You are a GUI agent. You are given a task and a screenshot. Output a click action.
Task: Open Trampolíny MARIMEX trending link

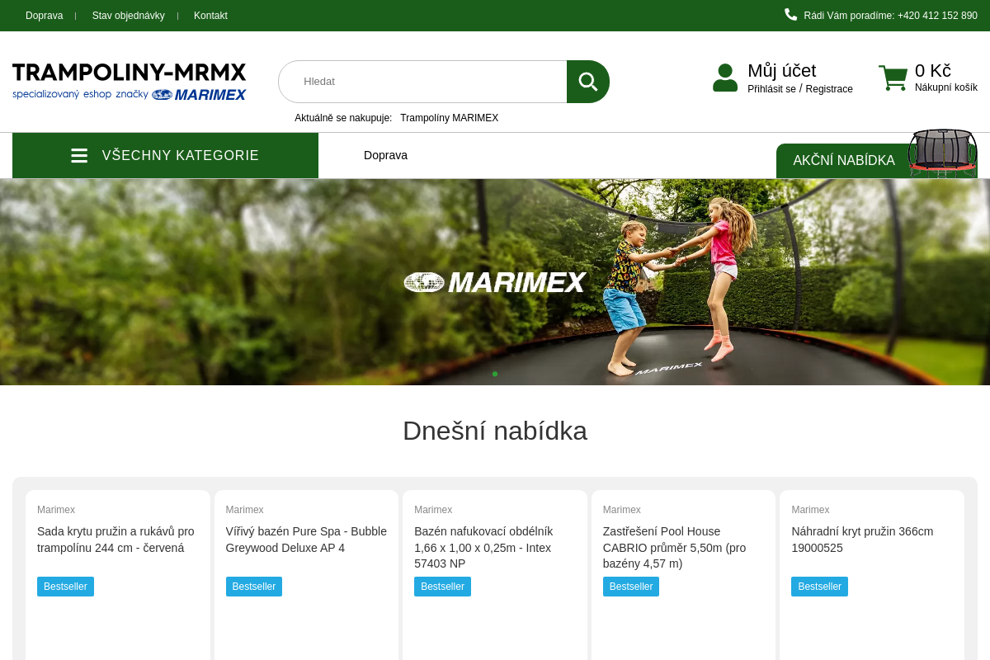tap(449, 118)
